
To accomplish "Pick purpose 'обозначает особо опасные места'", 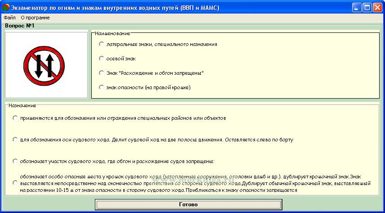I will point(15,183).
